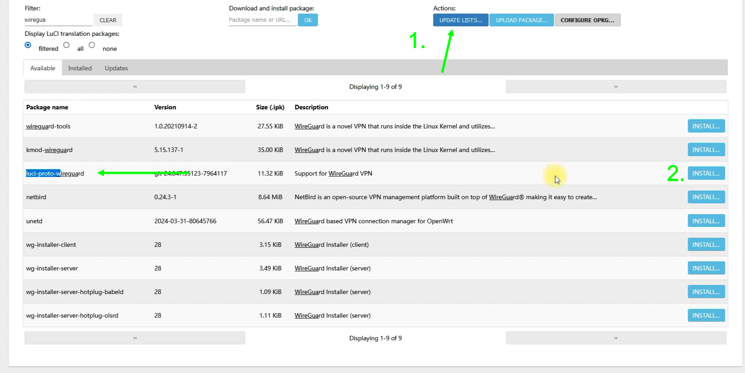Select the 'none' translation radio button

pos(92,45)
